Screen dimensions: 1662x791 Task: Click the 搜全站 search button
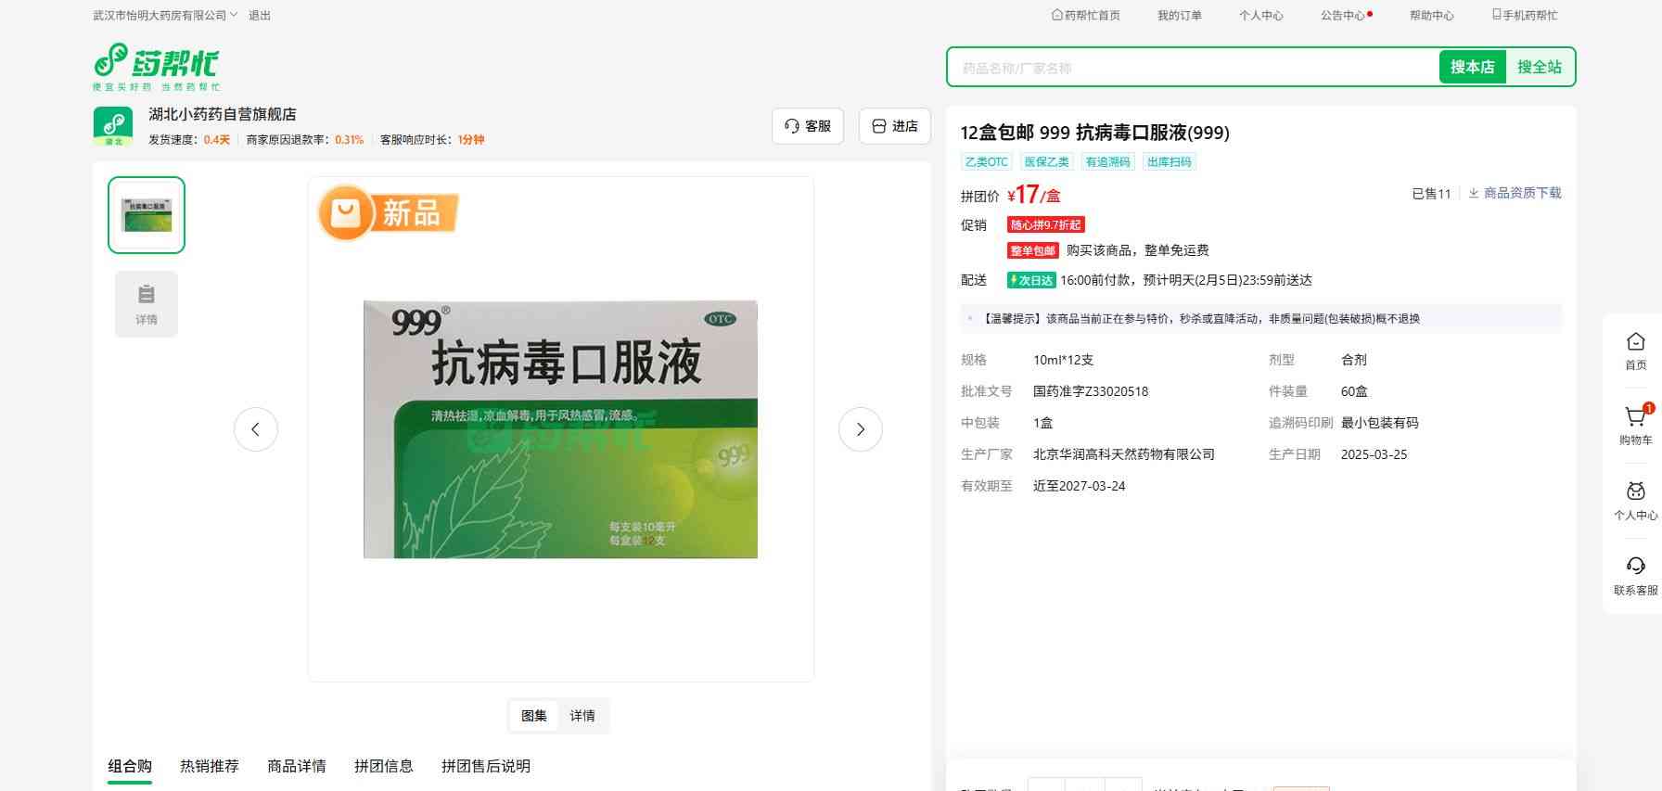coord(1540,67)
